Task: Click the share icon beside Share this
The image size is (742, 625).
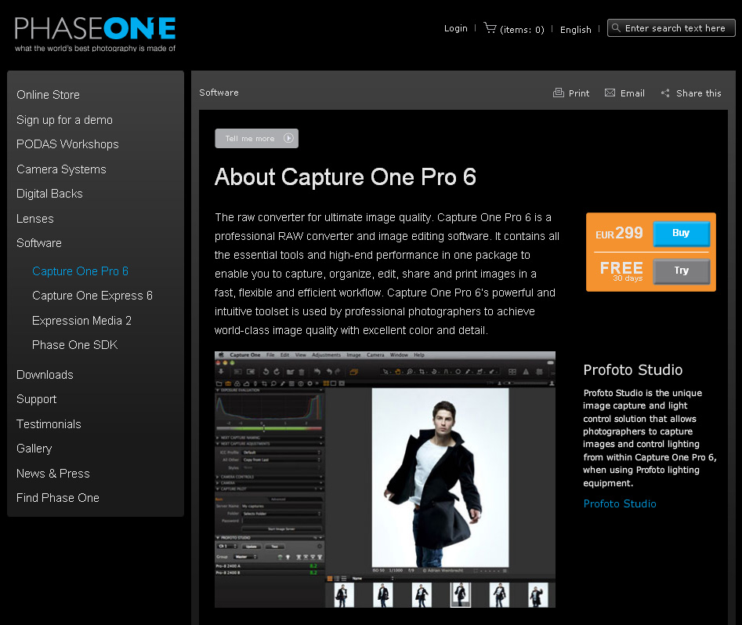Action: pyautogui.click(x=665, y=93)
